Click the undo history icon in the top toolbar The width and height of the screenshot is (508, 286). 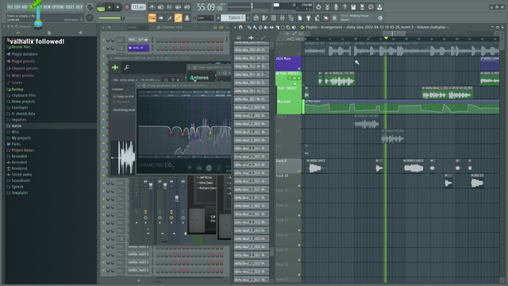click(x=318, y=7)
